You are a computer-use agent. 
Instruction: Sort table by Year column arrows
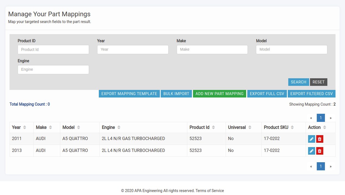pyautogui.click(x=25, y=127)
